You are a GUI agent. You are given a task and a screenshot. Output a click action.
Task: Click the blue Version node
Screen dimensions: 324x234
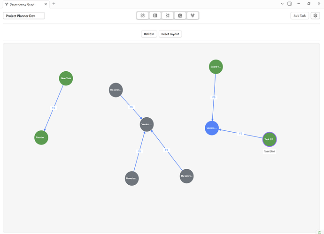[212, 128]
